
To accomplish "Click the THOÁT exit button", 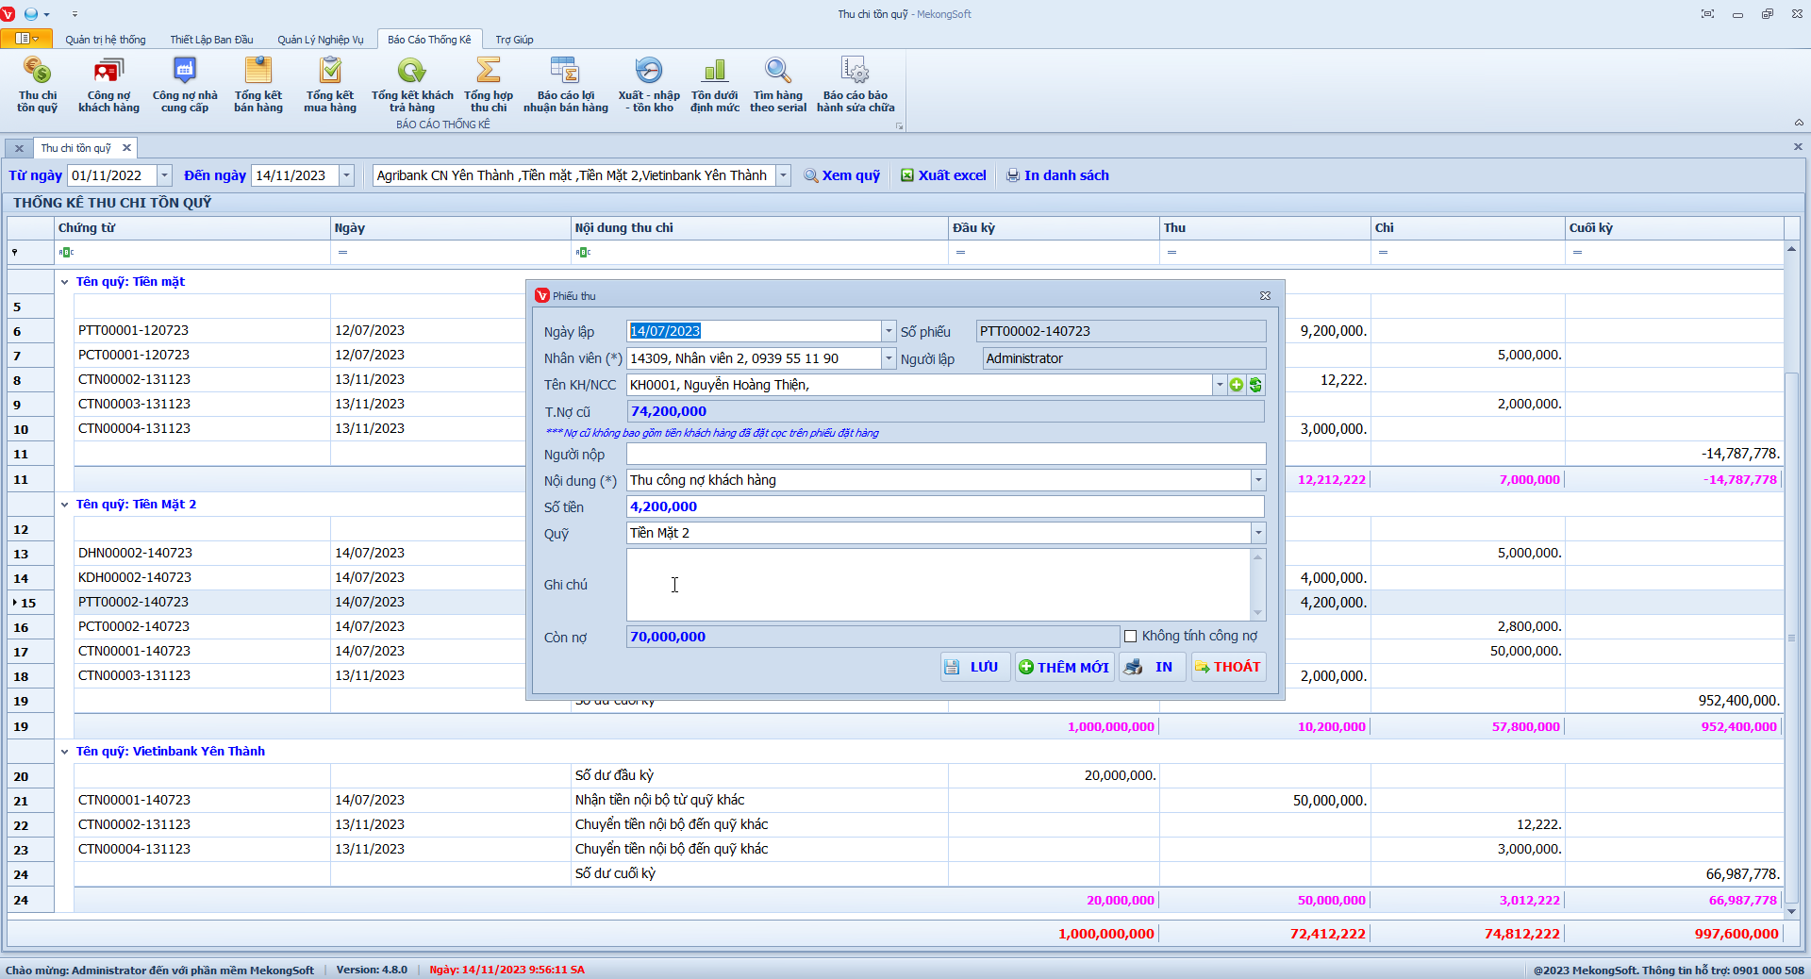I will (1227, 667).
